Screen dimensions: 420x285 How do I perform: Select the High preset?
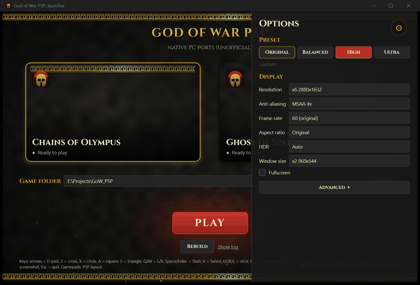353,52
